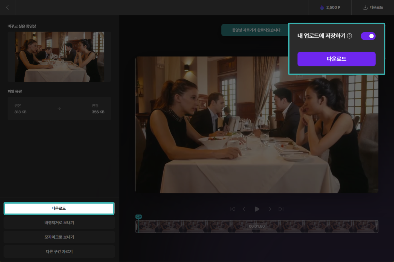The image size is (394, 262).
Task: Click the top-right 다운로드 download icon button
Action: click(373, 7)
